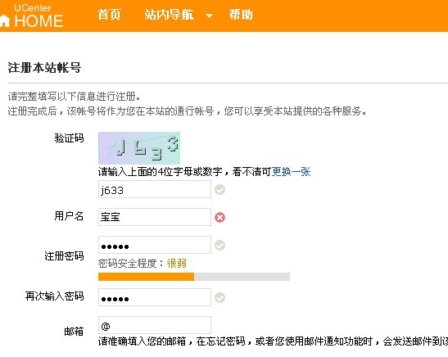Click the grey checkmark beside the captcha field
This screenshot has height=357, width=448.
[219, 189]
